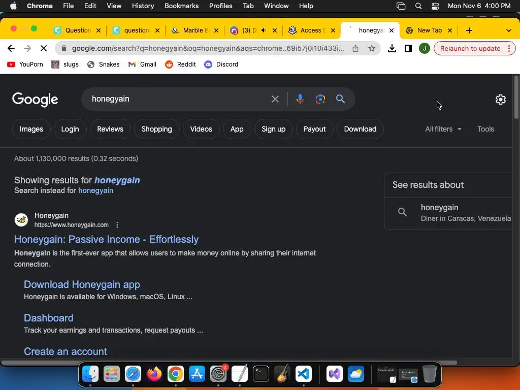Open Create an account sitelink
The image size is (520, 390).
[66, 351]
